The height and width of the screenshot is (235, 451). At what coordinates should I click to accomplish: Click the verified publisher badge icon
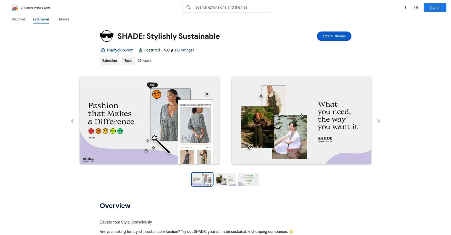tap(103, 50)
